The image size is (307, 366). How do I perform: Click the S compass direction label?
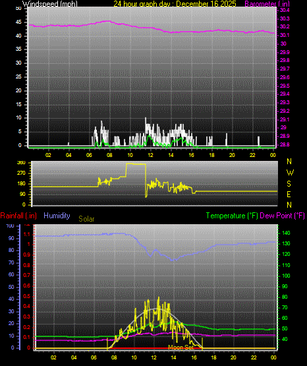(x=289, y=184)
